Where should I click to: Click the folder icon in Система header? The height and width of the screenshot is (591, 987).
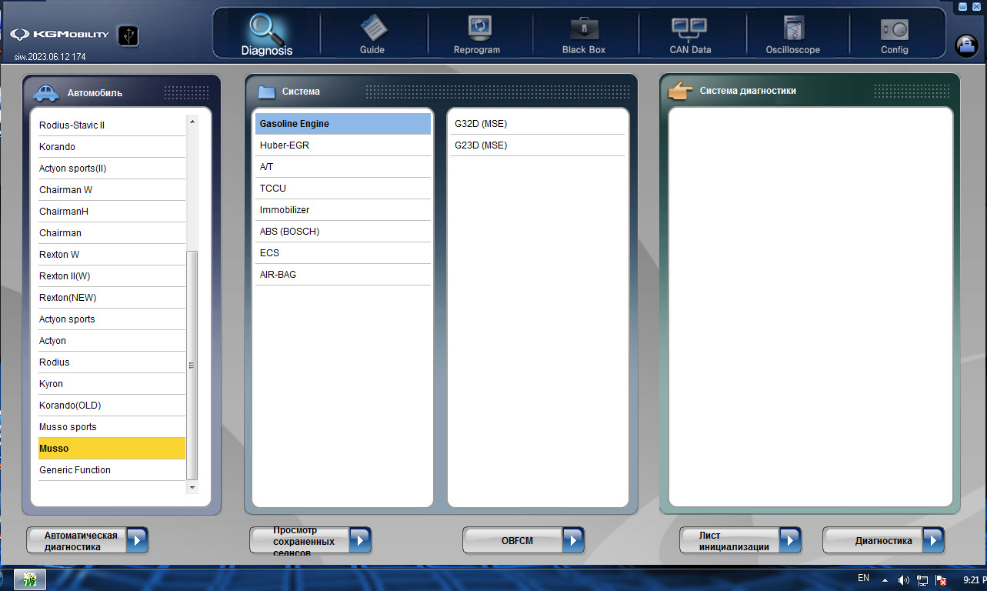(x=266, y=92)
